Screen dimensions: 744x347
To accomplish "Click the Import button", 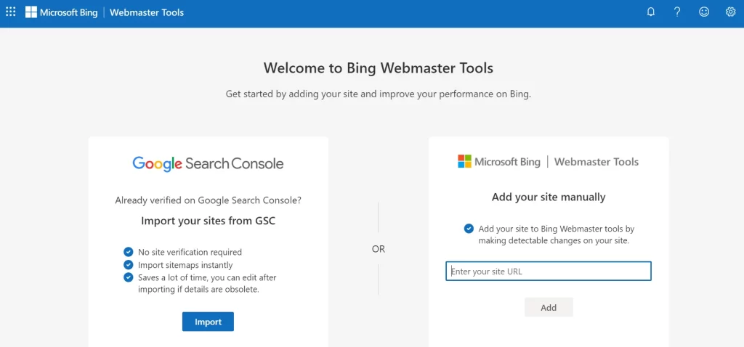I will tap(208, 322).
